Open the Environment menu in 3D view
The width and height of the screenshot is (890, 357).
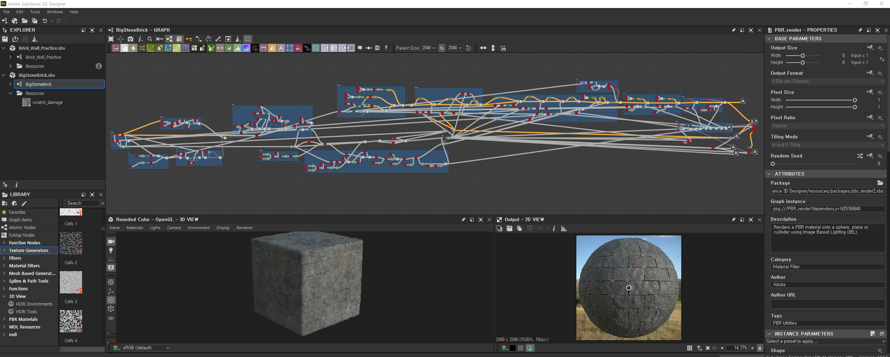[x=198, y=228]
